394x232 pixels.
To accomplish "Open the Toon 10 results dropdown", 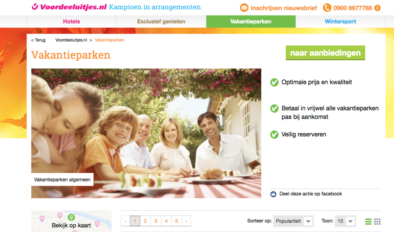I will pyautogui.click(x=345, y=221).
